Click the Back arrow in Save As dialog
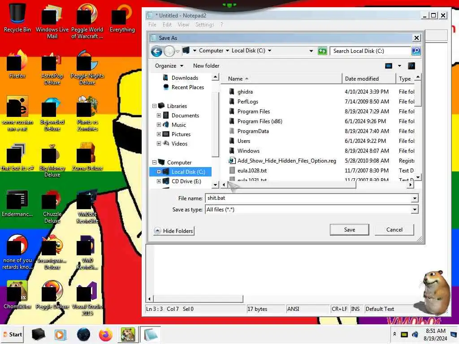The height and width of the screenshot is (344, 459). point(156,52)
